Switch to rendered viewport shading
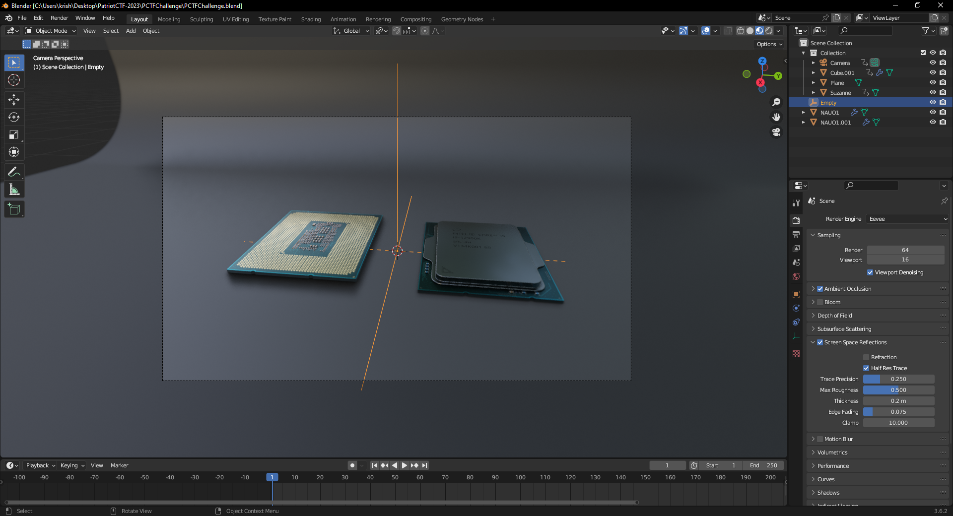Screen dimensions: 953x516 pos(769,31)
